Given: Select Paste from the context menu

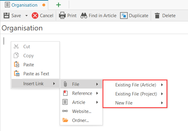Looking at the screenshot, I should (29, 65).
